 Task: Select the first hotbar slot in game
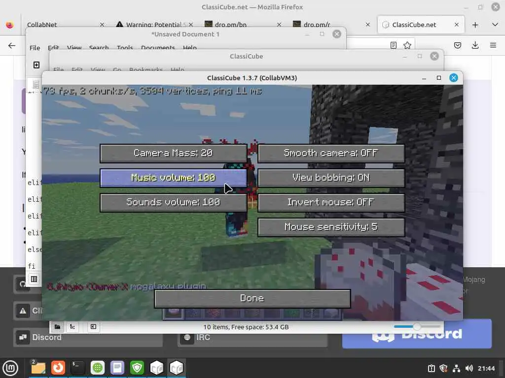click(174, 313)
